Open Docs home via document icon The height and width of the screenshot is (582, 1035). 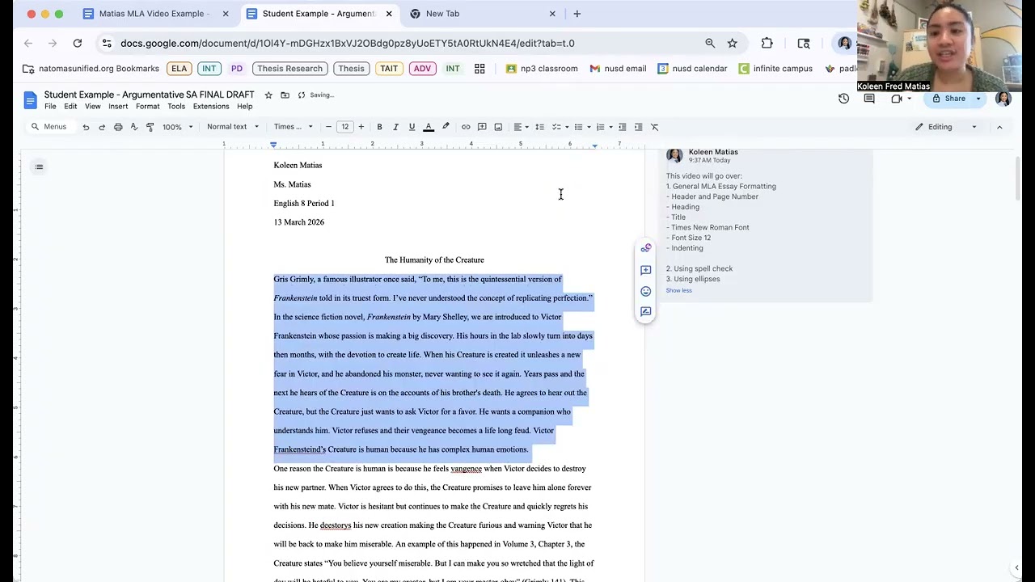(x=30, y=100)
